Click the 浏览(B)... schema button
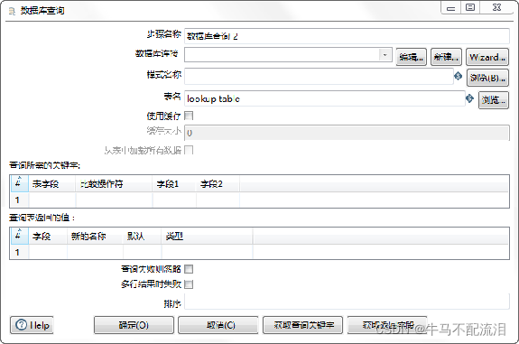Image resolution: width=519 pixels, height=344 pixels. (487, 78)
